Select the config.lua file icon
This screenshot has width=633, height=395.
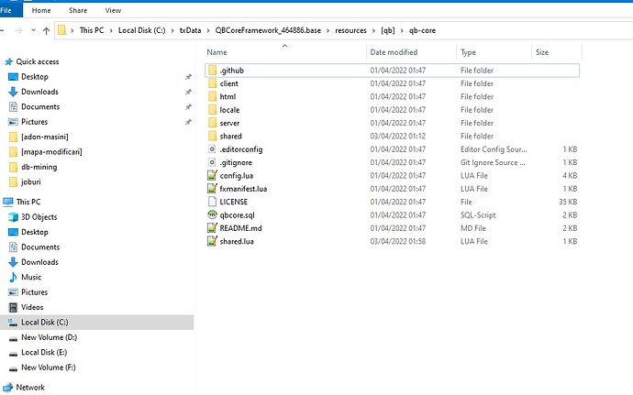[212, 176]
